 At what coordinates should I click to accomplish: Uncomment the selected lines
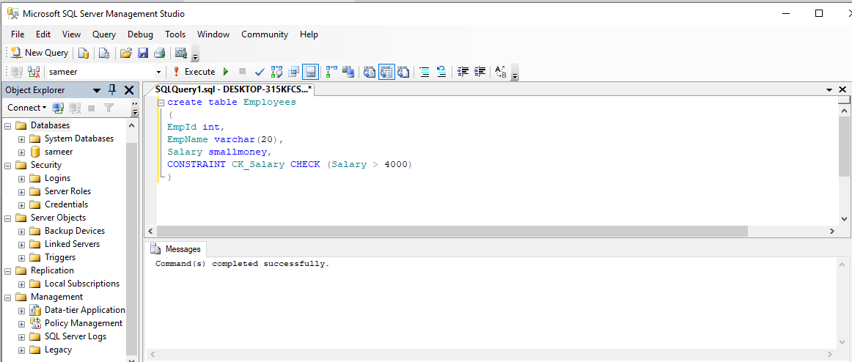tap(441, 72)
